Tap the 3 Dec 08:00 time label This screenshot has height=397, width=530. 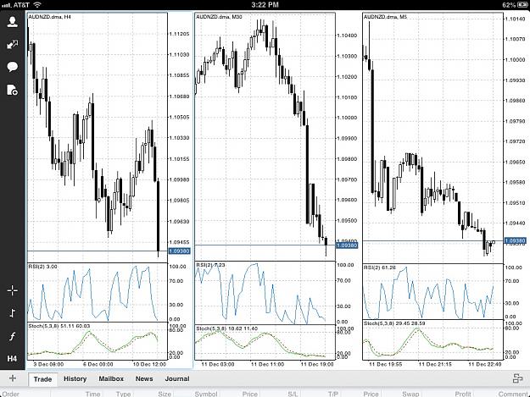(48, 364)
